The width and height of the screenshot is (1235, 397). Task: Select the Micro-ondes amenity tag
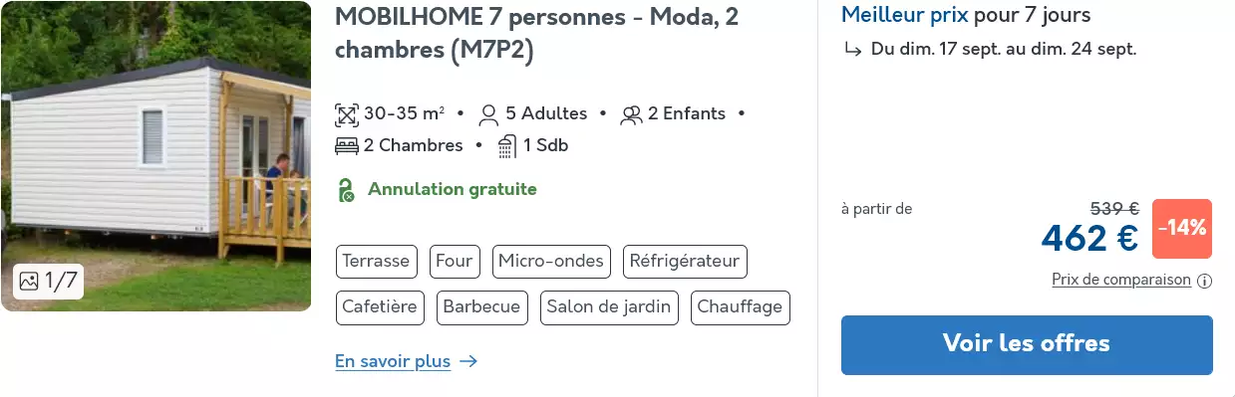[551, 262]
